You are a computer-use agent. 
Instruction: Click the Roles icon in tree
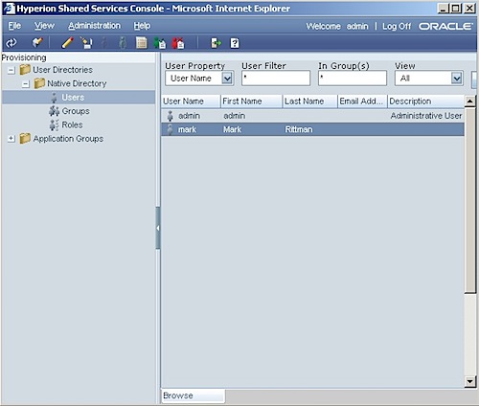[x=54, y=124]
